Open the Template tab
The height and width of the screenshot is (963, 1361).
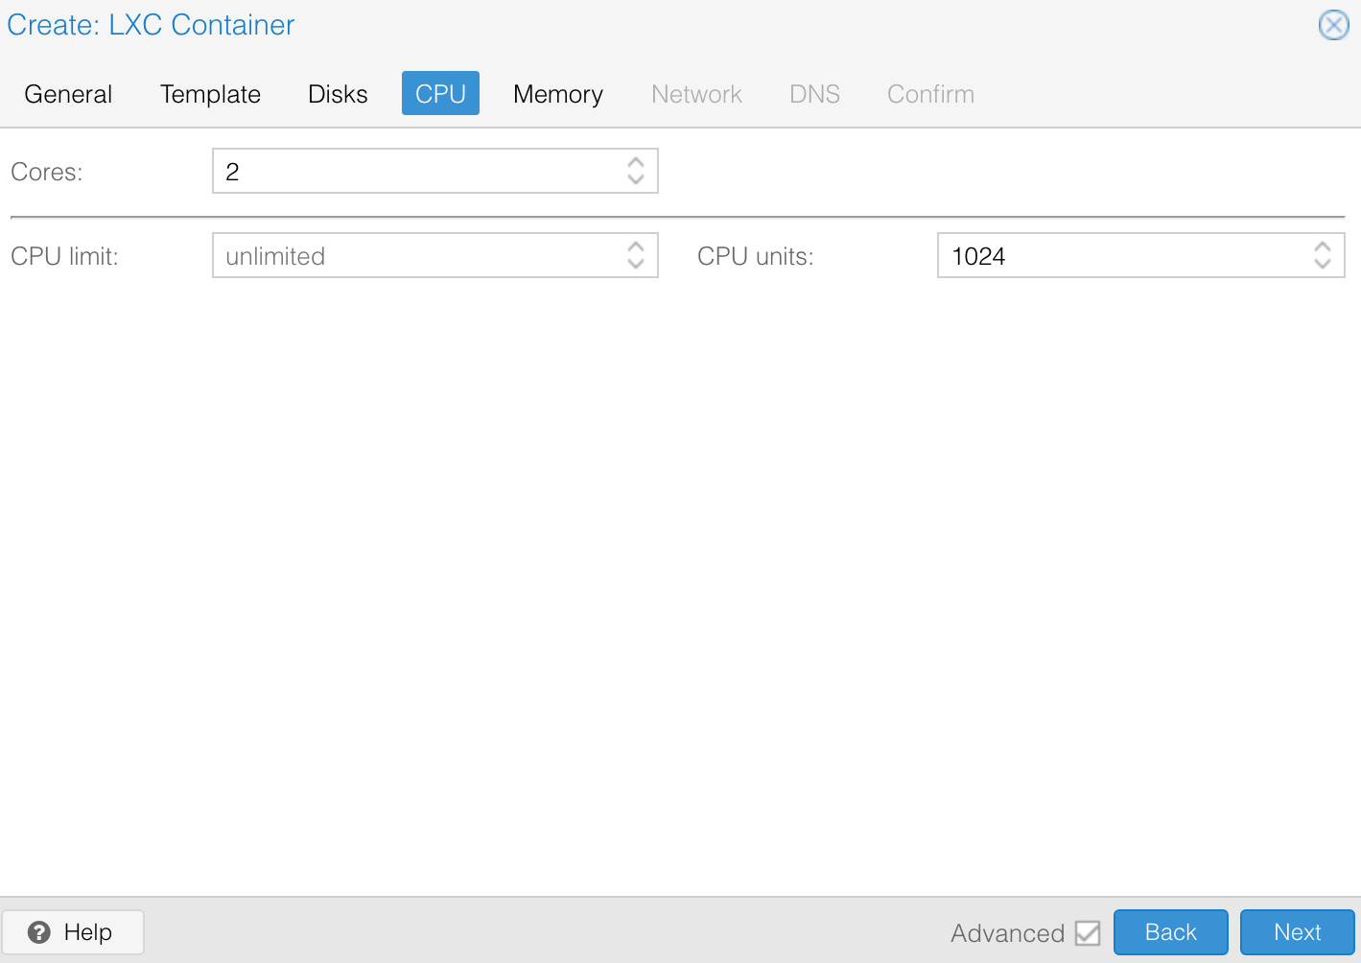pyautogui.click(x=210, y=93)
